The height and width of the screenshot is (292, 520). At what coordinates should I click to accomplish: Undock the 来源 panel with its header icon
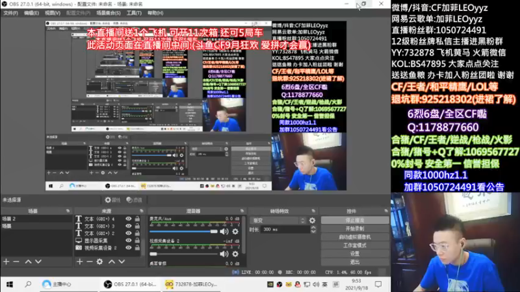[142, 211]
